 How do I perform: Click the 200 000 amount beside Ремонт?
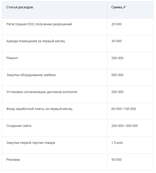pos(117,58)
